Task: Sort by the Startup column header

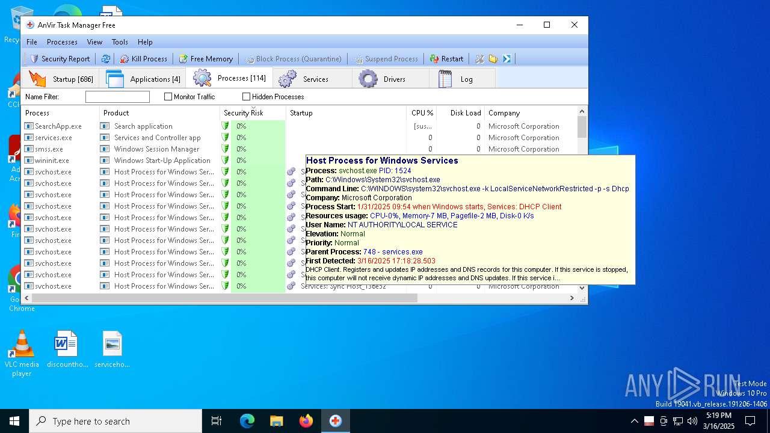Action: (346, 112)
